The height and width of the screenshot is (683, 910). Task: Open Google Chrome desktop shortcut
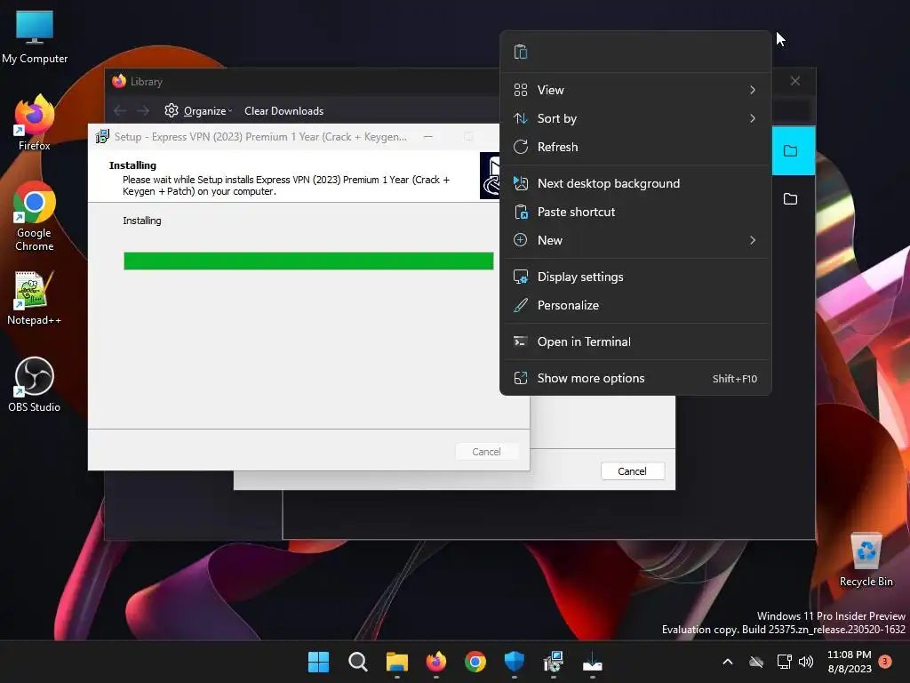click(35, 216)
